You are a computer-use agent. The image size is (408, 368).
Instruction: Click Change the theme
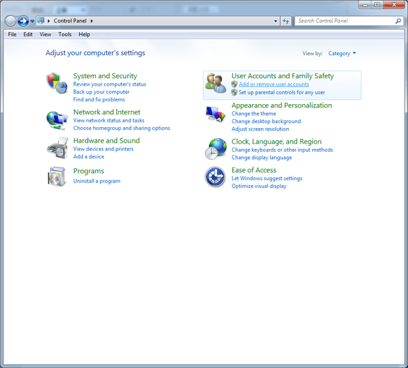click(254, 114)
